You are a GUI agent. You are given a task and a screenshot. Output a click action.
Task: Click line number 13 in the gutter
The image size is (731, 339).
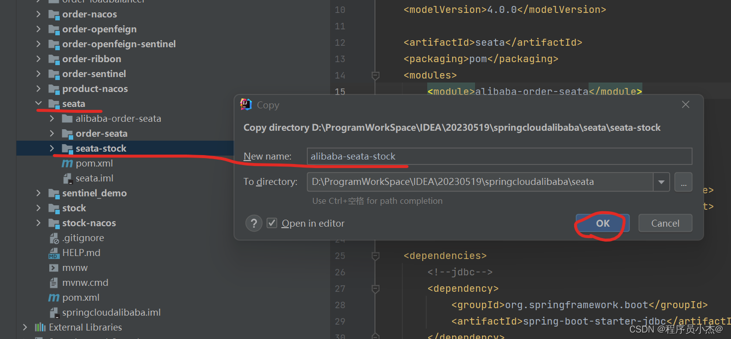click(x=340, y=59)
